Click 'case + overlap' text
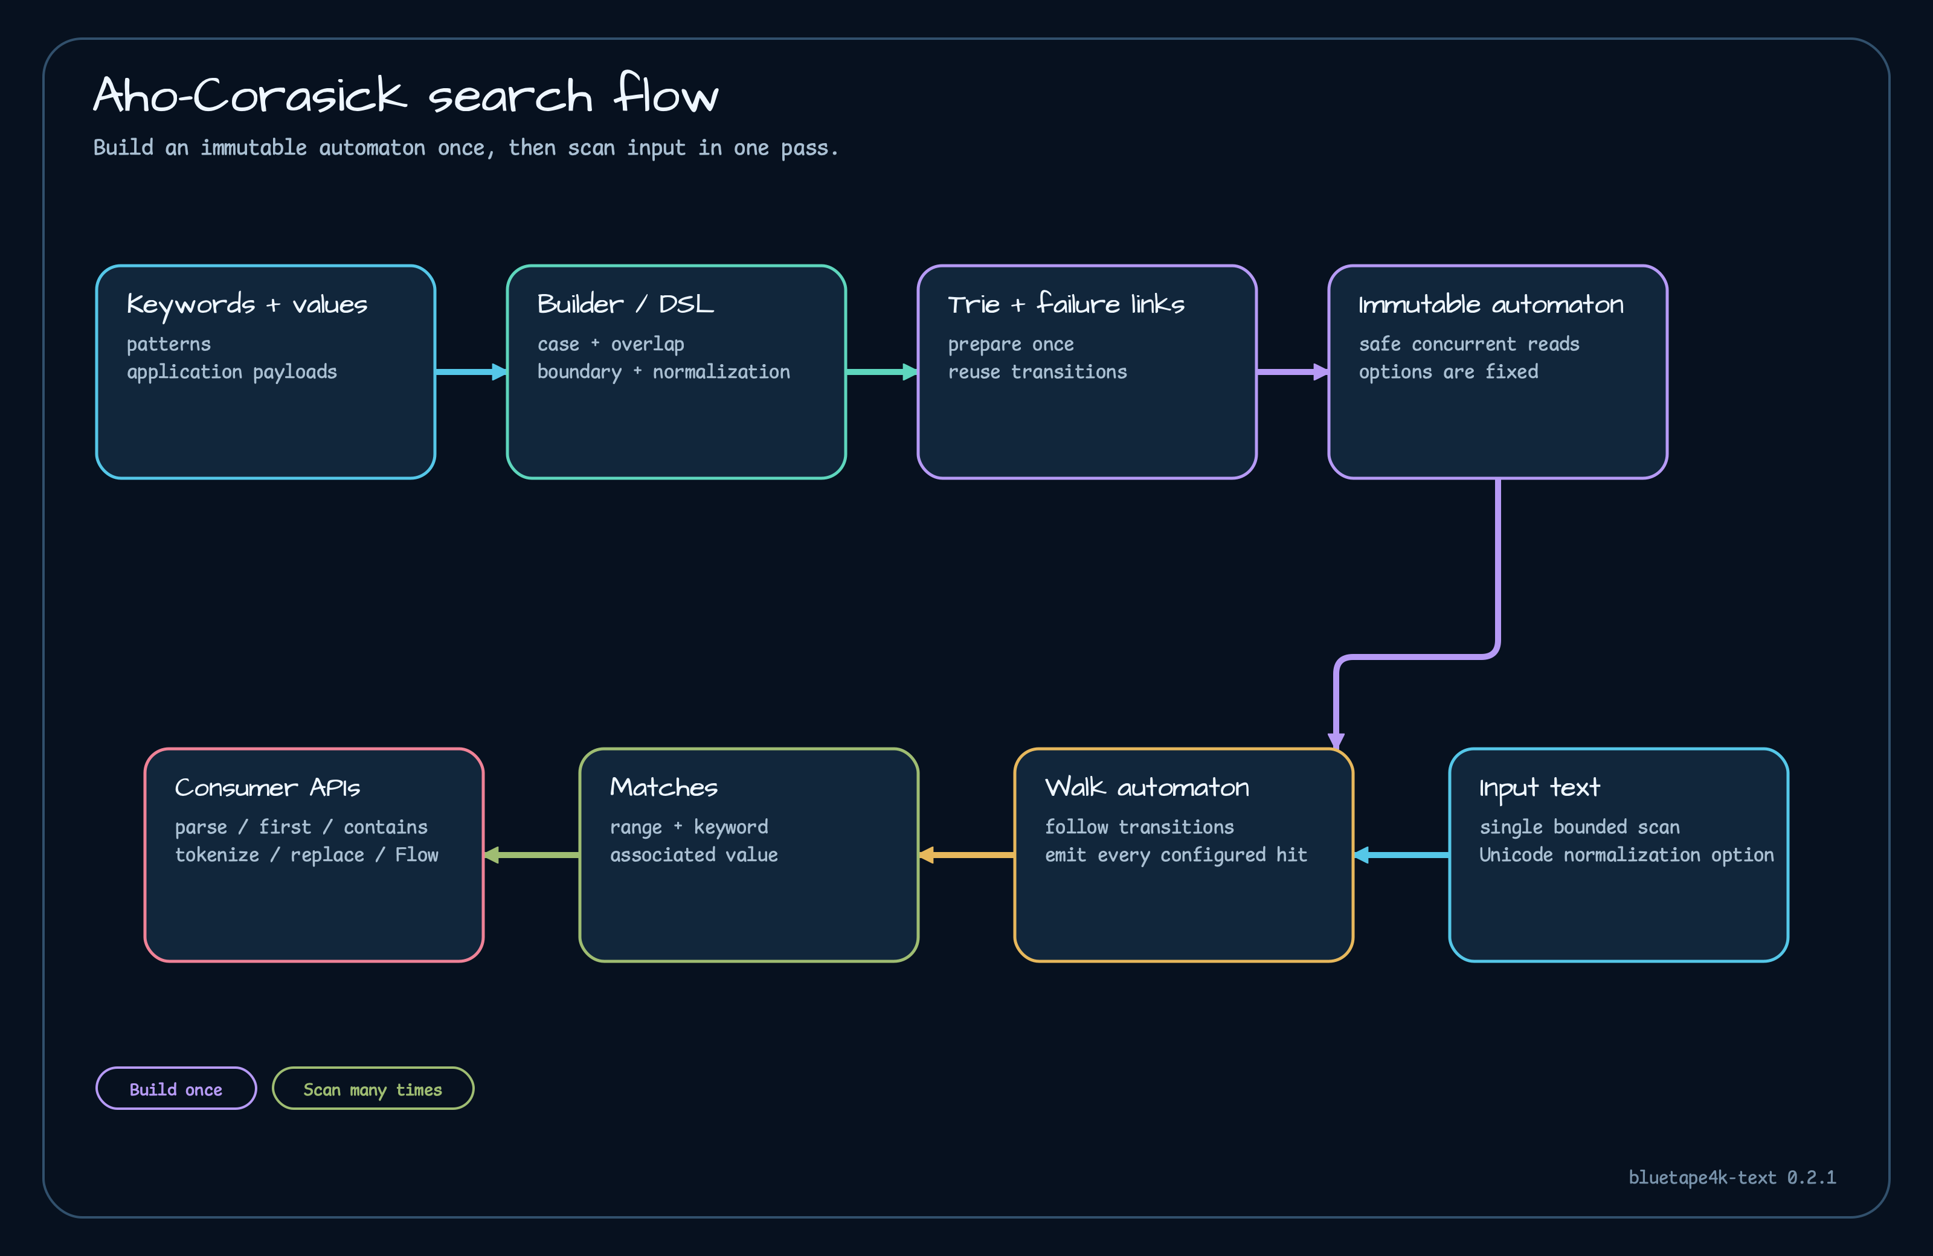The height and width of the screenshot is (1256, 1933). coord(611,344)
